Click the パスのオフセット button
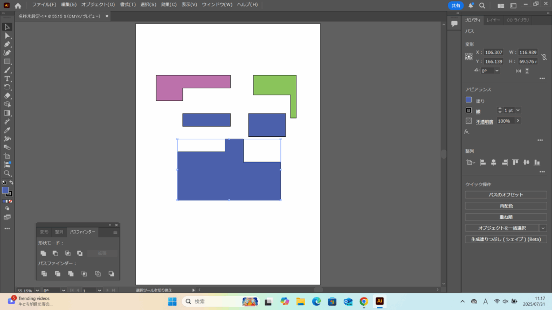 [505, 195]
